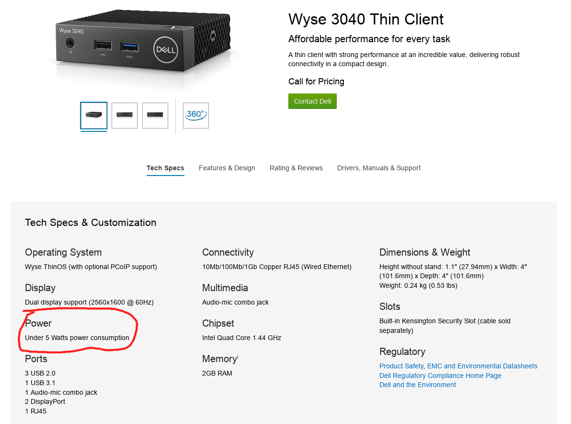Open Product Safety, EMC and Environmental Datasheets link
Image resolution: width=571 pixels, height=424 pixels.
click(x=458, y=366)
